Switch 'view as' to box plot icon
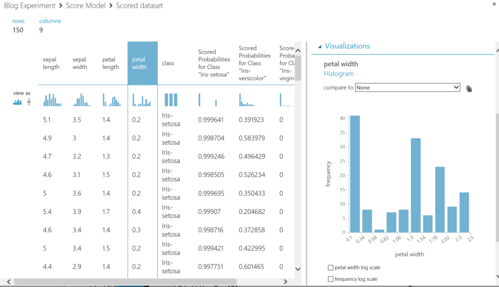 tap(29, 102)
